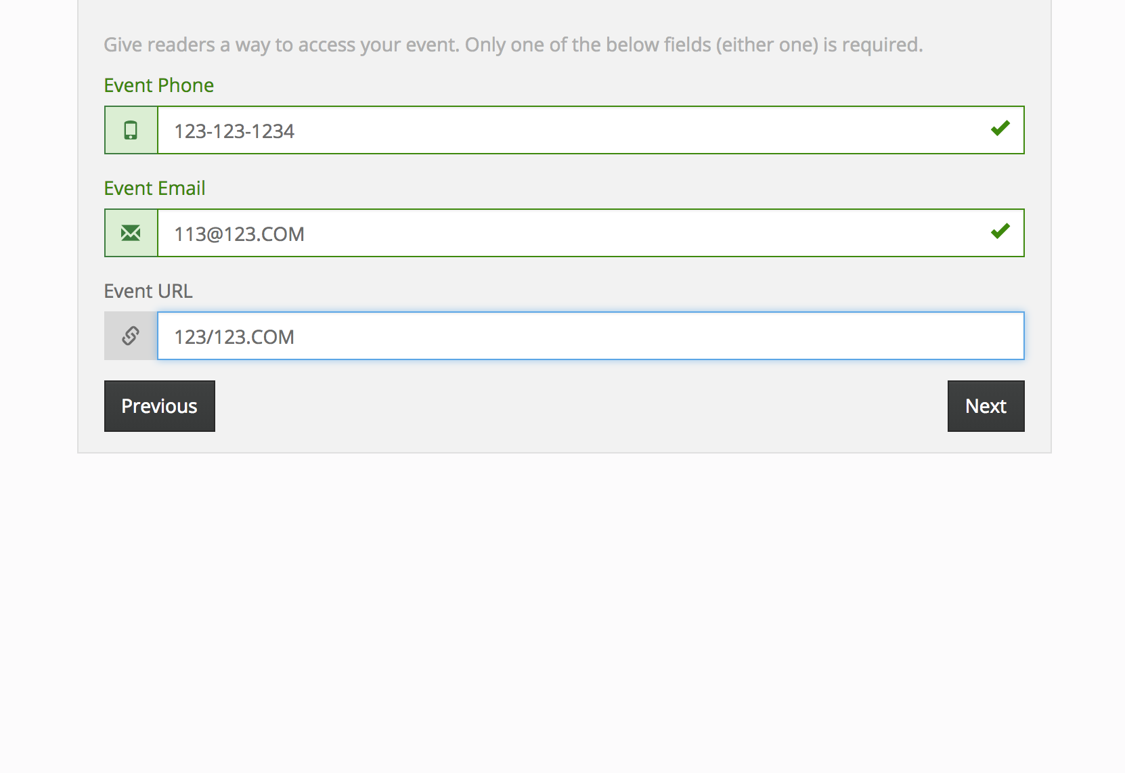The image size is (1125, 773).
Task: Click empty area of the Event Email field
Action: point(643,233)
